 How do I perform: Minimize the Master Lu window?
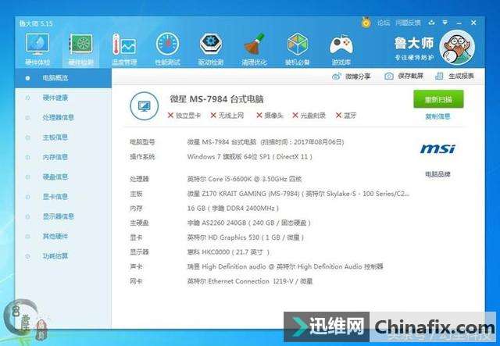click(459, 23)
